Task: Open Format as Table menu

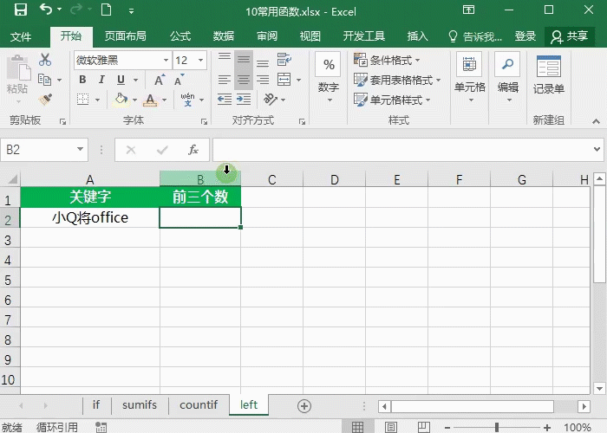Action: [397, 80]
